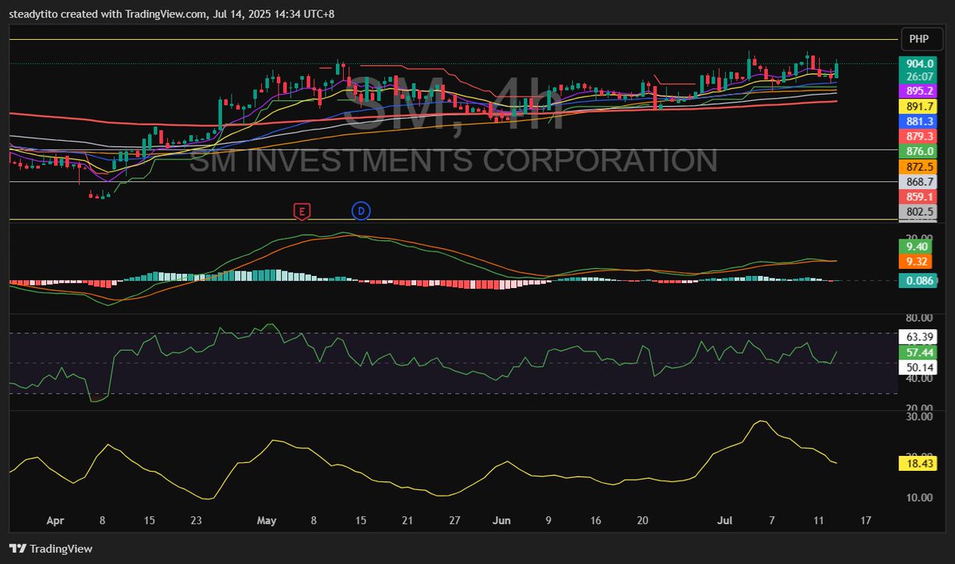Click the 11 date on time axis
The height and width of the screenshot is (564, 955).
pos(818,521)
